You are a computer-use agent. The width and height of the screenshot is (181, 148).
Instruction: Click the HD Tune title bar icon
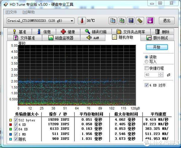[6, 5]
